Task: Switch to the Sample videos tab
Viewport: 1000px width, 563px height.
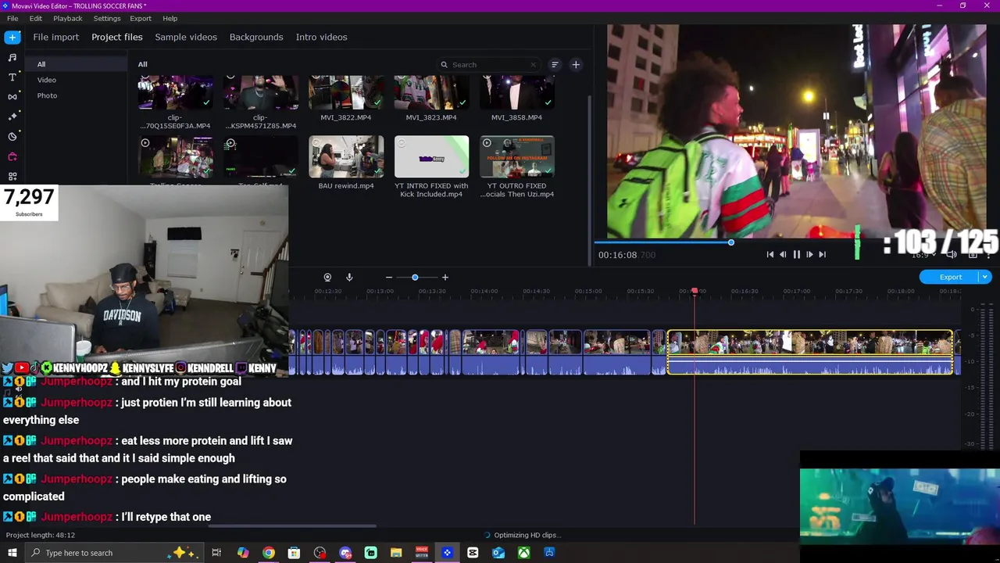Action: click(186, 37)
